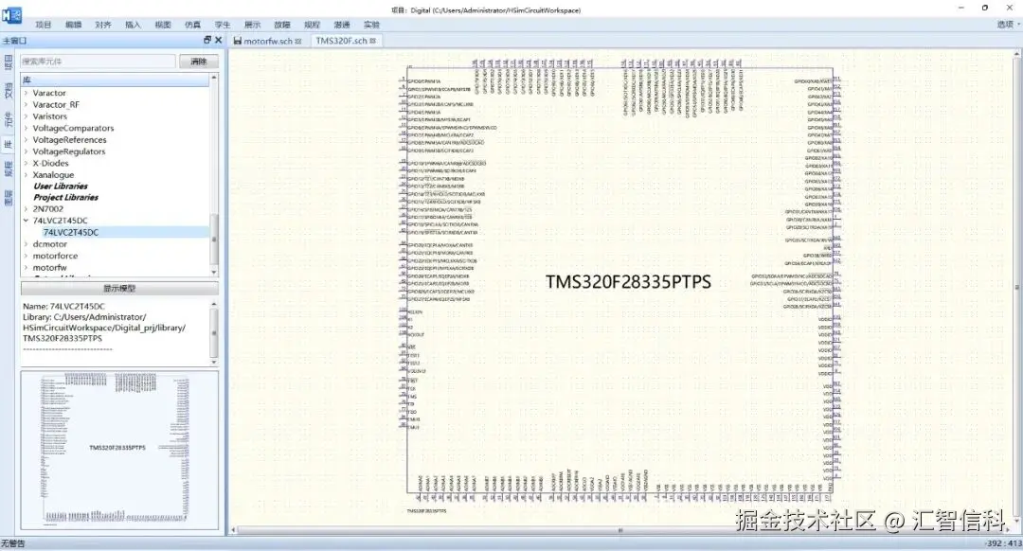Open the 对齐 menu
This screenshot has width=1023, height=551.
103,25
